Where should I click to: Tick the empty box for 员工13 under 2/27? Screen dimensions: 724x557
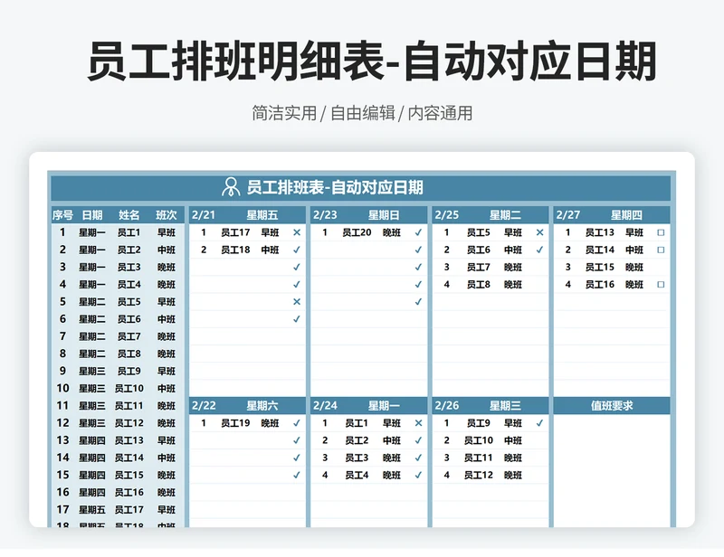pyautogui.click(x=661, y=232)
